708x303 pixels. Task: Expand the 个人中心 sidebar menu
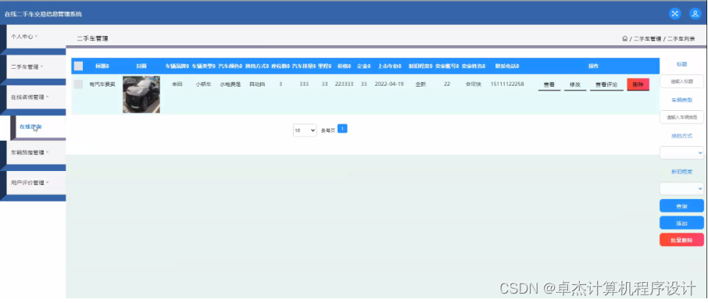click(x=36, y=37)
